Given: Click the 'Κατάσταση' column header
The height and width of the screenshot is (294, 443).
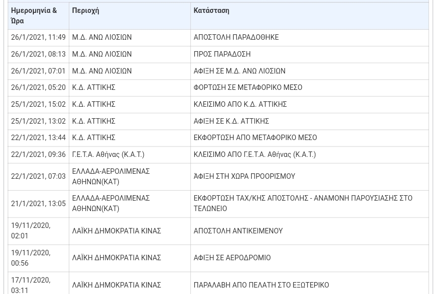Looking at the screenshot, I should [x=211, y=10].
